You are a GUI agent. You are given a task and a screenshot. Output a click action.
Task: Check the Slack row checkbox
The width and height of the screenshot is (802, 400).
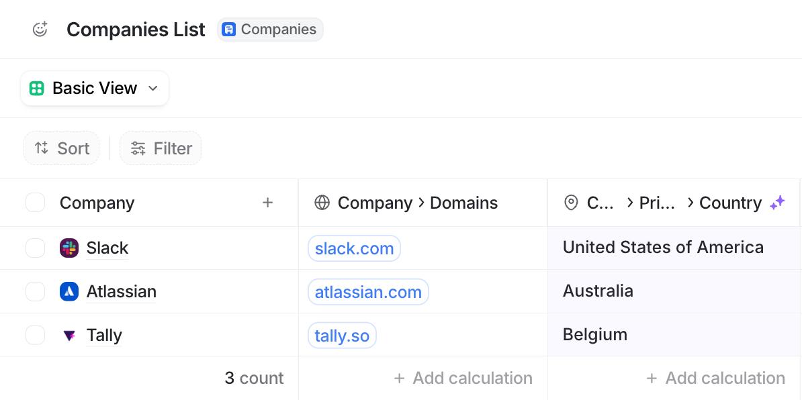click(x=36, y=248)
